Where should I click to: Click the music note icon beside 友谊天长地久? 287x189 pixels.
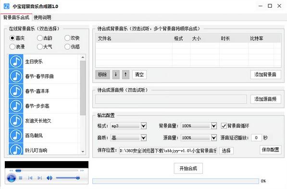(x=16, y=121)
